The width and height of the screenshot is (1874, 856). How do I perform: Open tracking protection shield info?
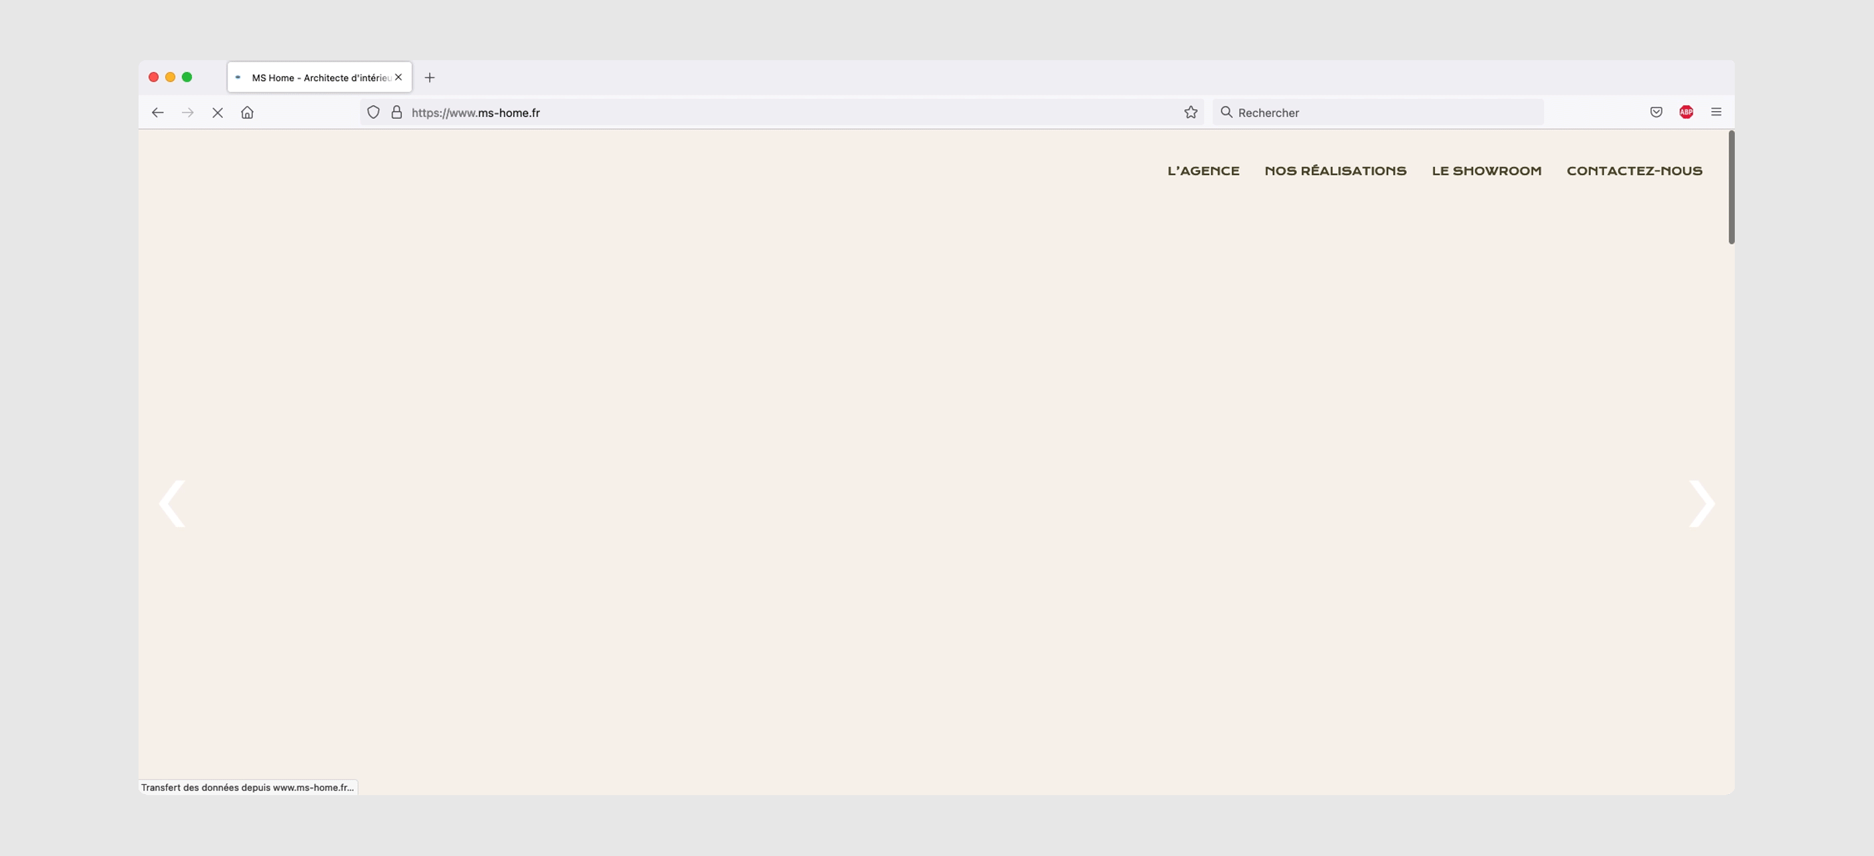point(373,112)
